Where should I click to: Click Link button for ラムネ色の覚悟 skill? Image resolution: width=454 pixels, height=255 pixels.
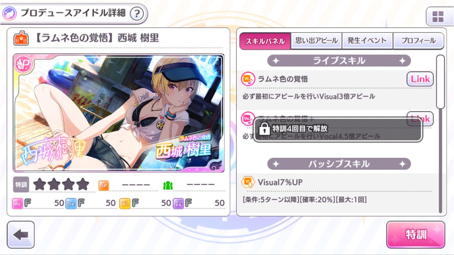pos(420,79)
